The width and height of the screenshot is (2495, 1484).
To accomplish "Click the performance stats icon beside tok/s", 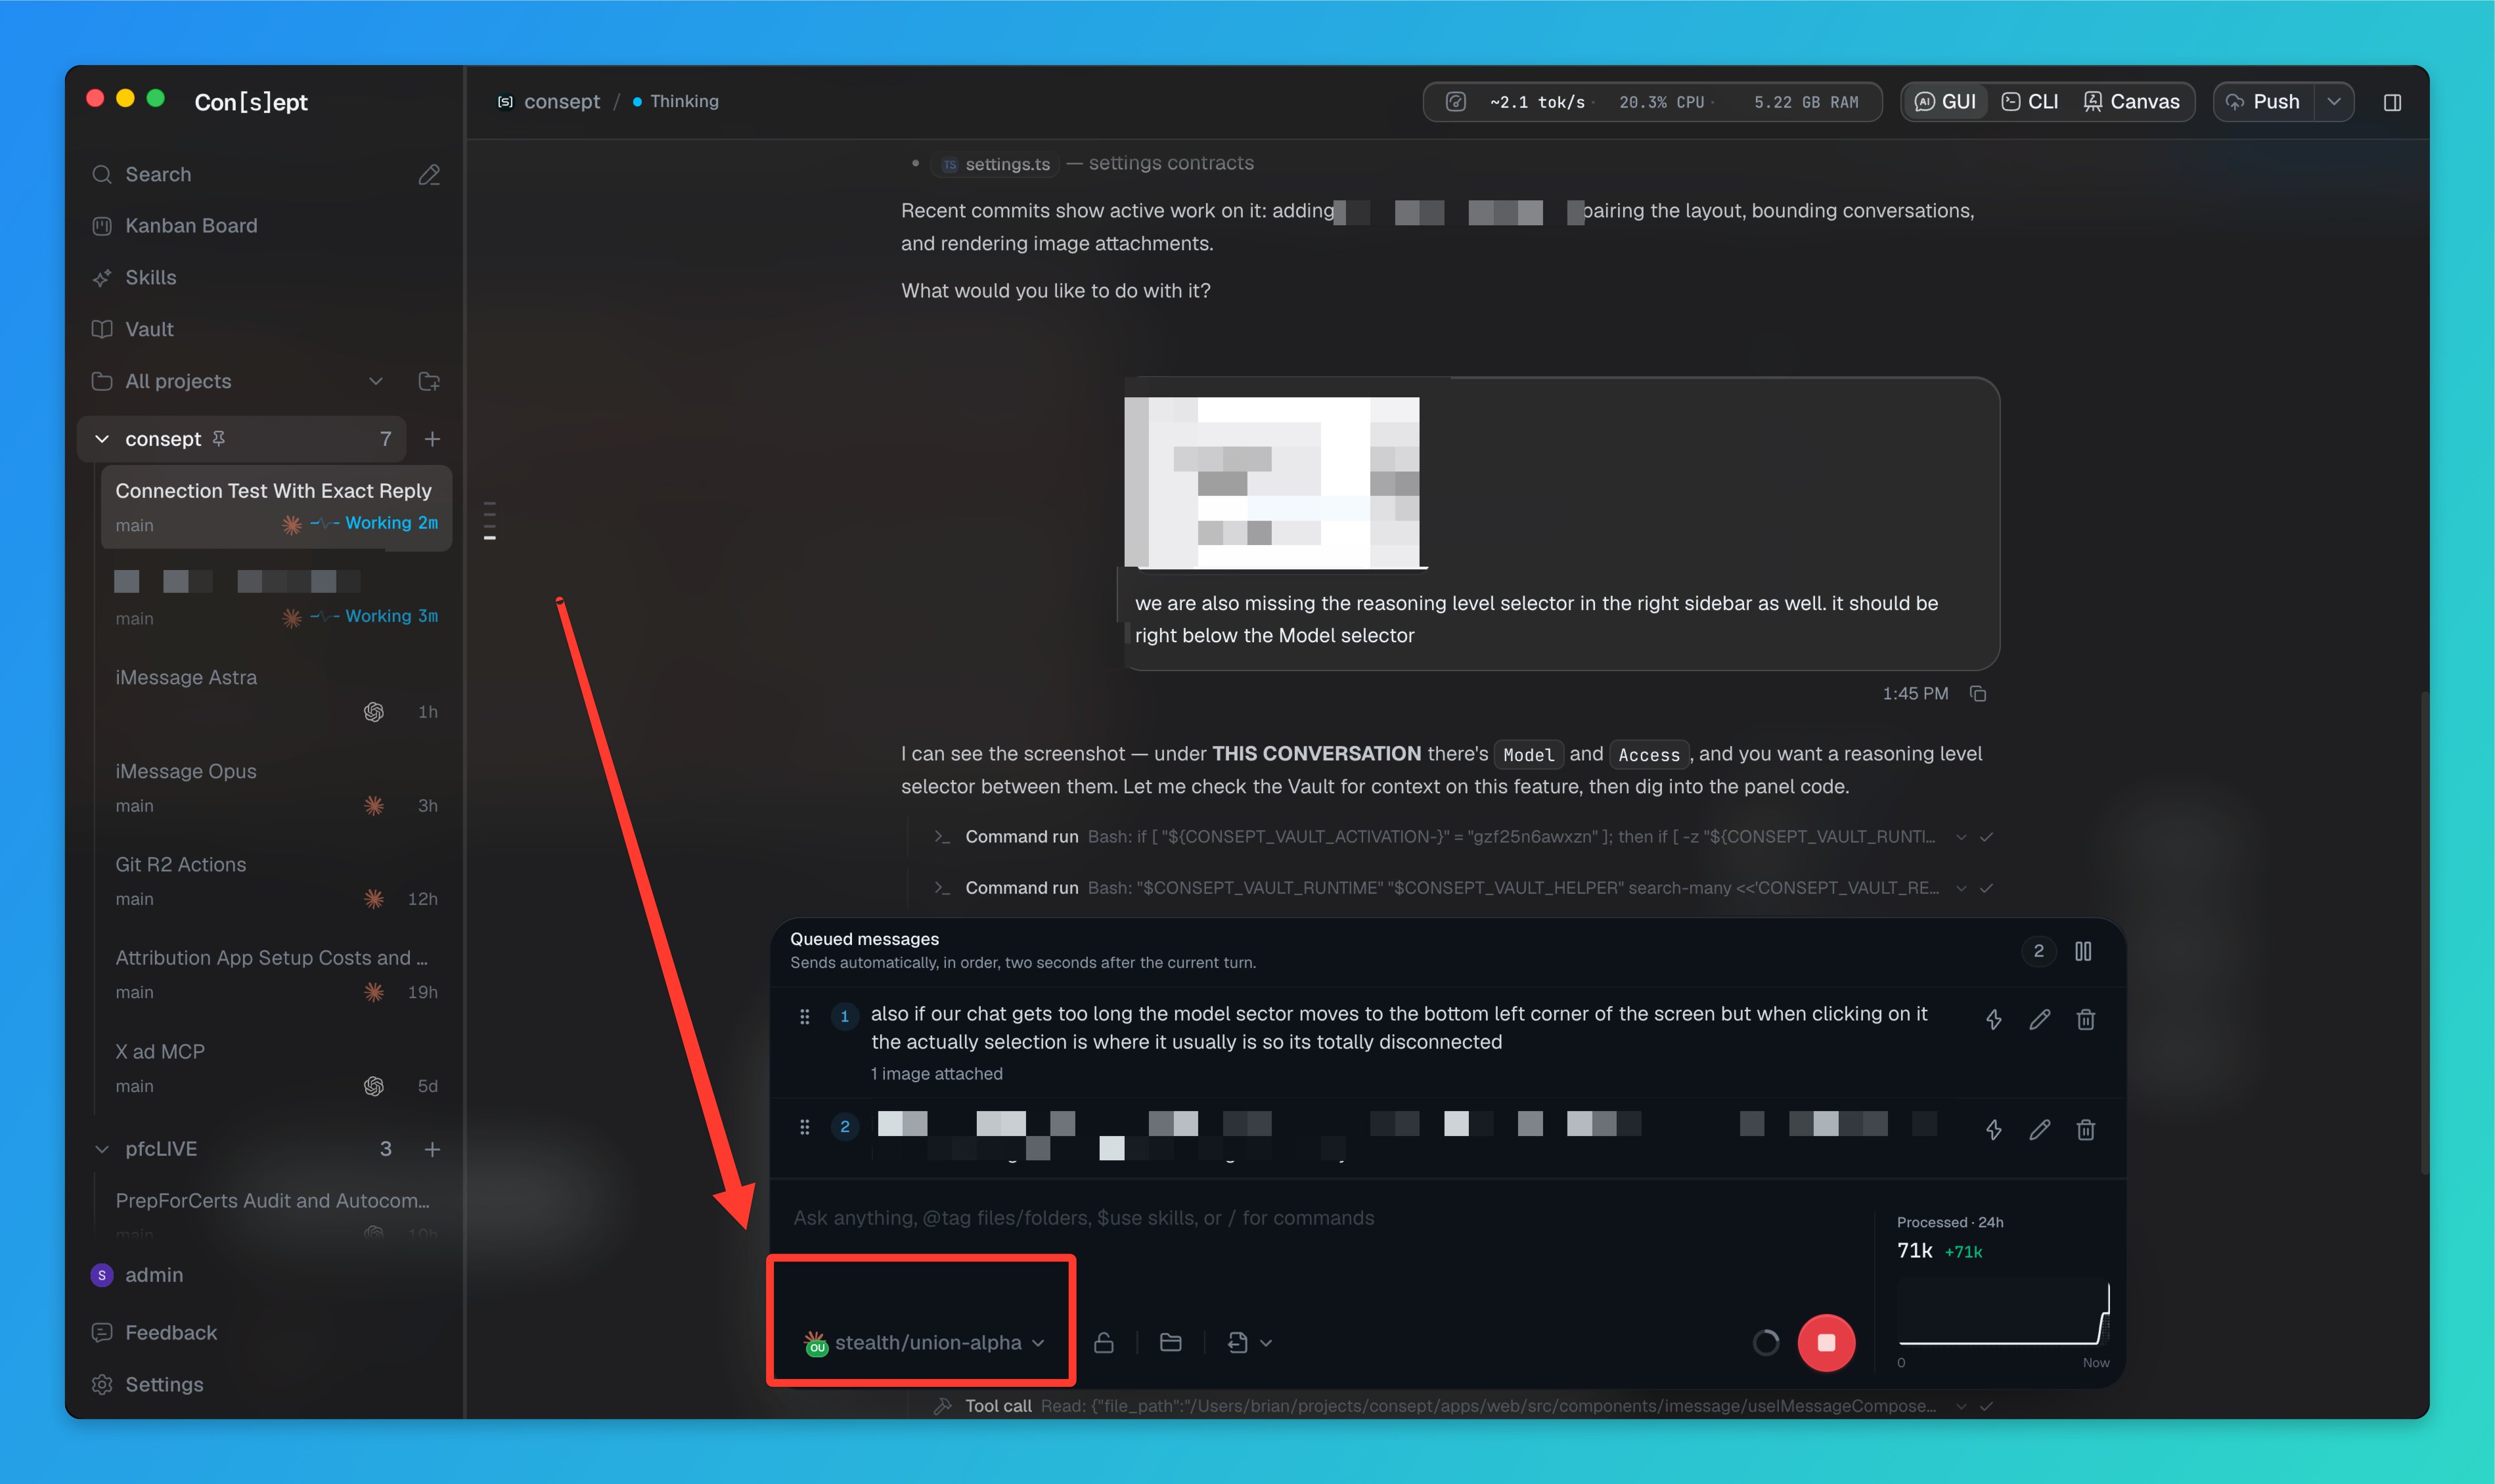I will 1456,102.
